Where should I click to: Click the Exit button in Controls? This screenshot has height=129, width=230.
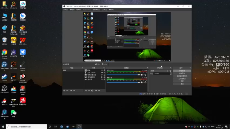182,84
